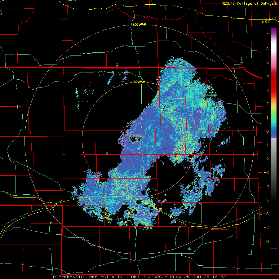The width and height of the screenshot is (279, 279).
Task: Click the 100 NMI range ring label
Action: (x=139, y=24)
